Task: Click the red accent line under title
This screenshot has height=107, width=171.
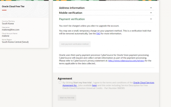Action: click(4, 10)
